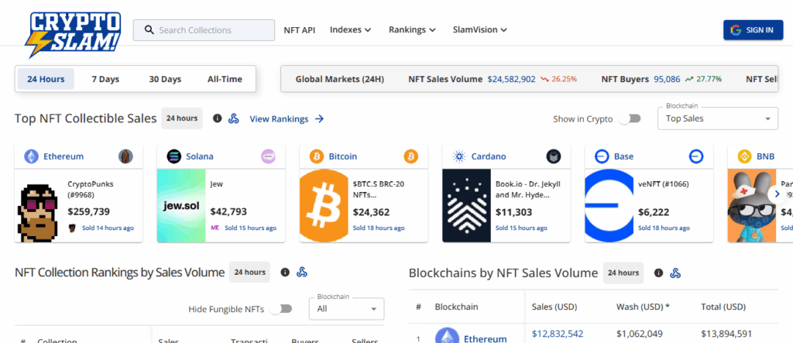Screen dimensions: 793x343
Task: Click the Ethereum icon in Top Sales card
Action: click(32, 156)
